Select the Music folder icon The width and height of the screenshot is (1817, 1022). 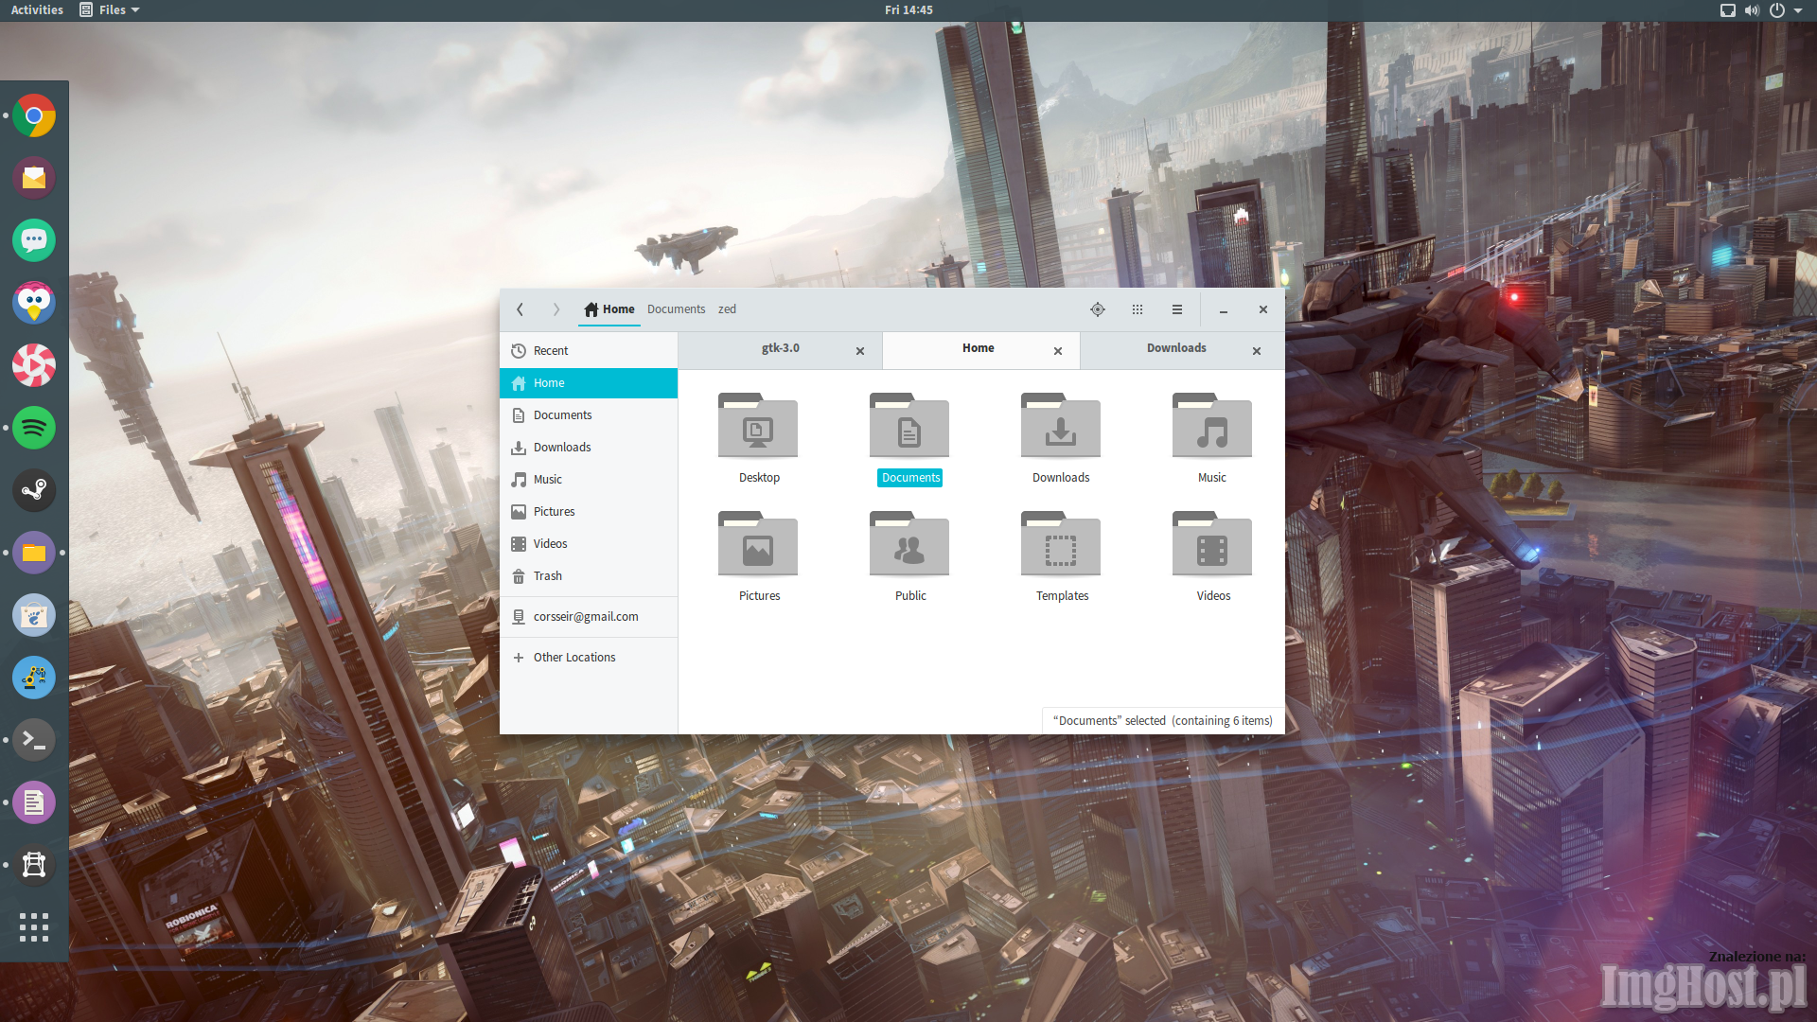click(1212, 426)
